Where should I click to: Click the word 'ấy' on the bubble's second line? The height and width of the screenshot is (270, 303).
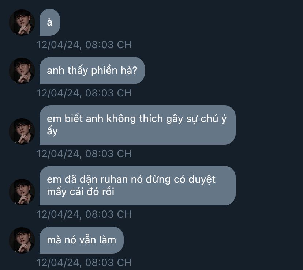tap(52, 131)
